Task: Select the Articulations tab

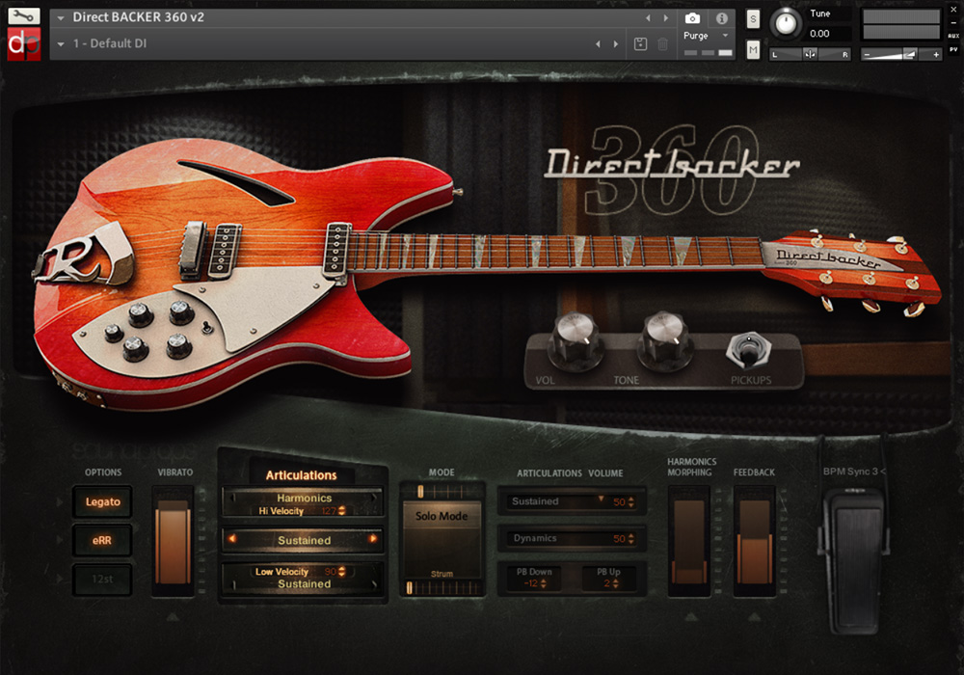Action: (x=301, y=475)
